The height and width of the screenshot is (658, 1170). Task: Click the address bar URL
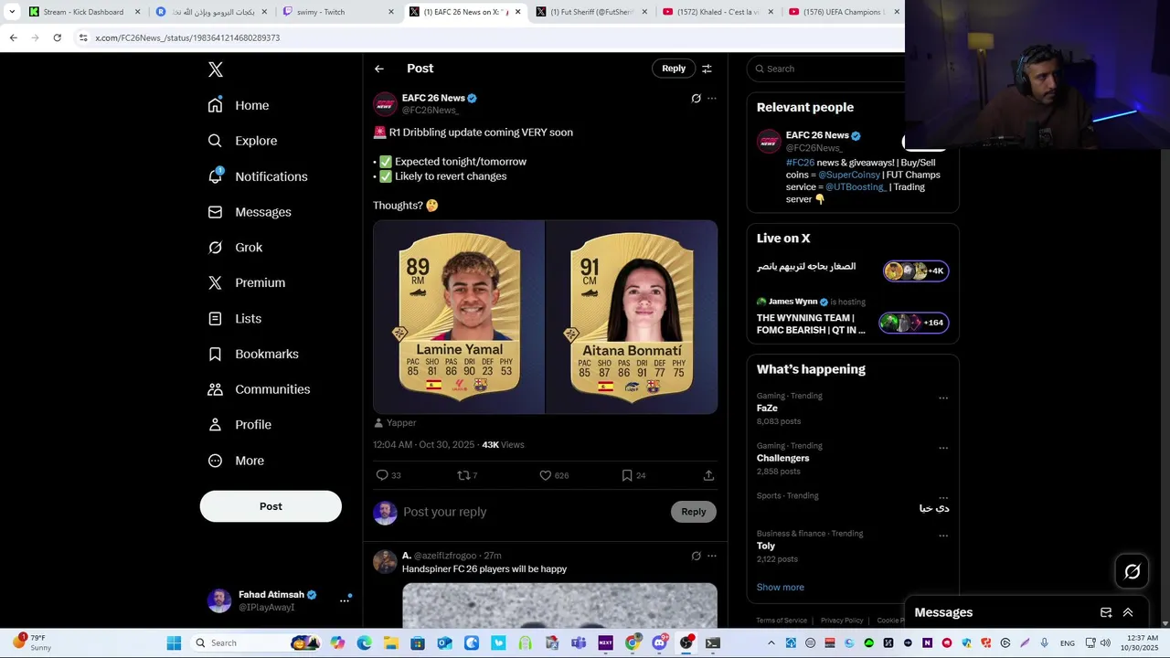(187, 37)
